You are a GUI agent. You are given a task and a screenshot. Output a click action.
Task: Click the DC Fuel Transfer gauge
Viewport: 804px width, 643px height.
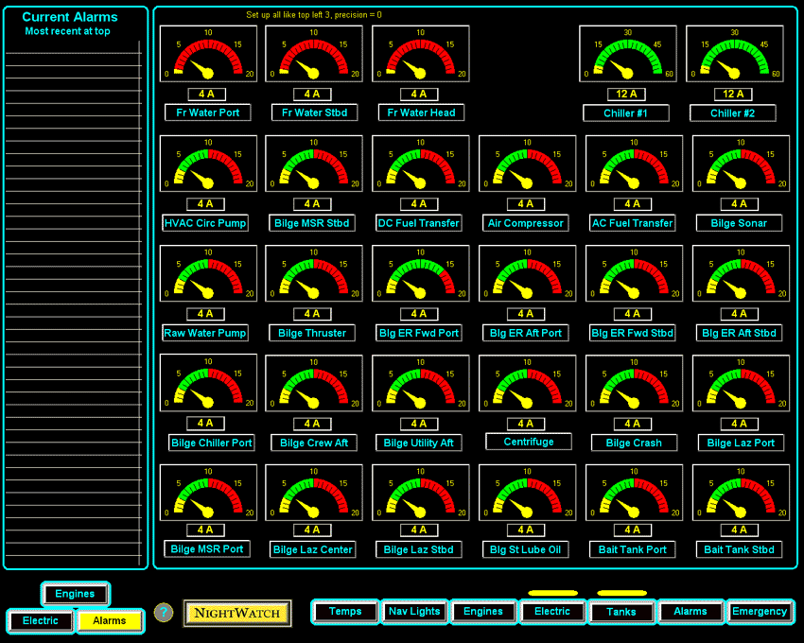(x=420, y=164)
